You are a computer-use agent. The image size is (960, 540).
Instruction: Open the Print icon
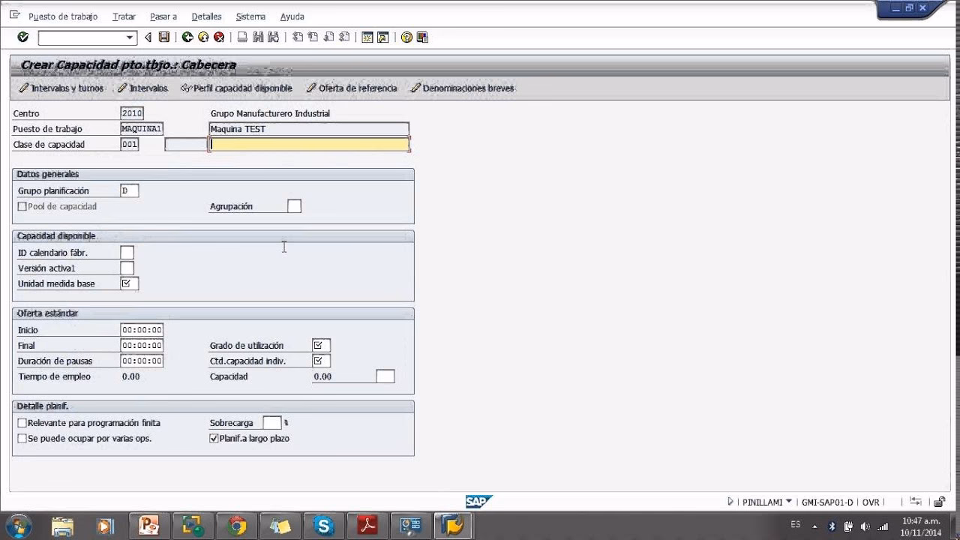point(242,36)
